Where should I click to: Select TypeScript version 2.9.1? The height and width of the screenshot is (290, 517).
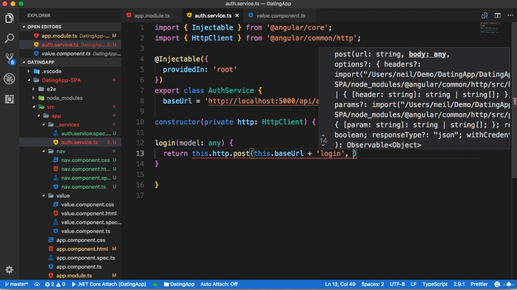[459, 284]
